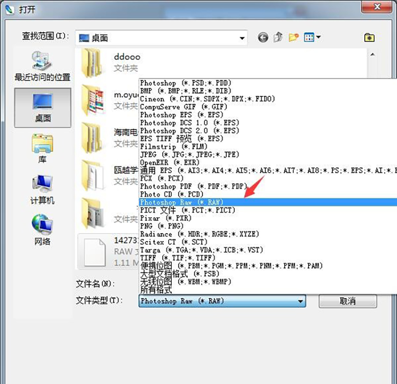Open the view menu dropdown arrow
The image size is (397, 384).
pos(318,37)
